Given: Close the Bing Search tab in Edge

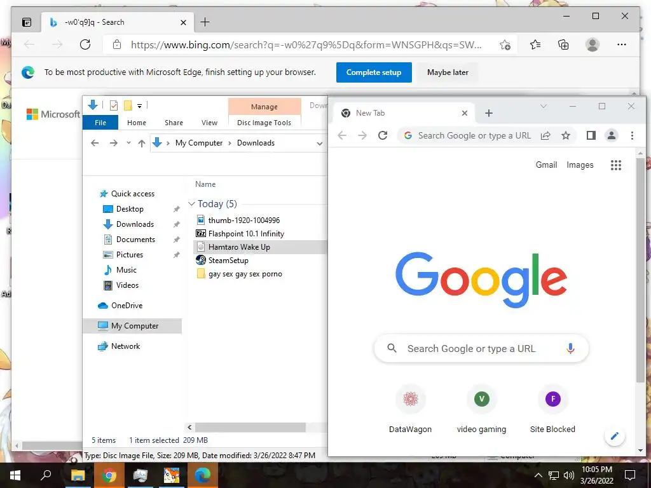Looking at the screenshot, I should point(183,22).
